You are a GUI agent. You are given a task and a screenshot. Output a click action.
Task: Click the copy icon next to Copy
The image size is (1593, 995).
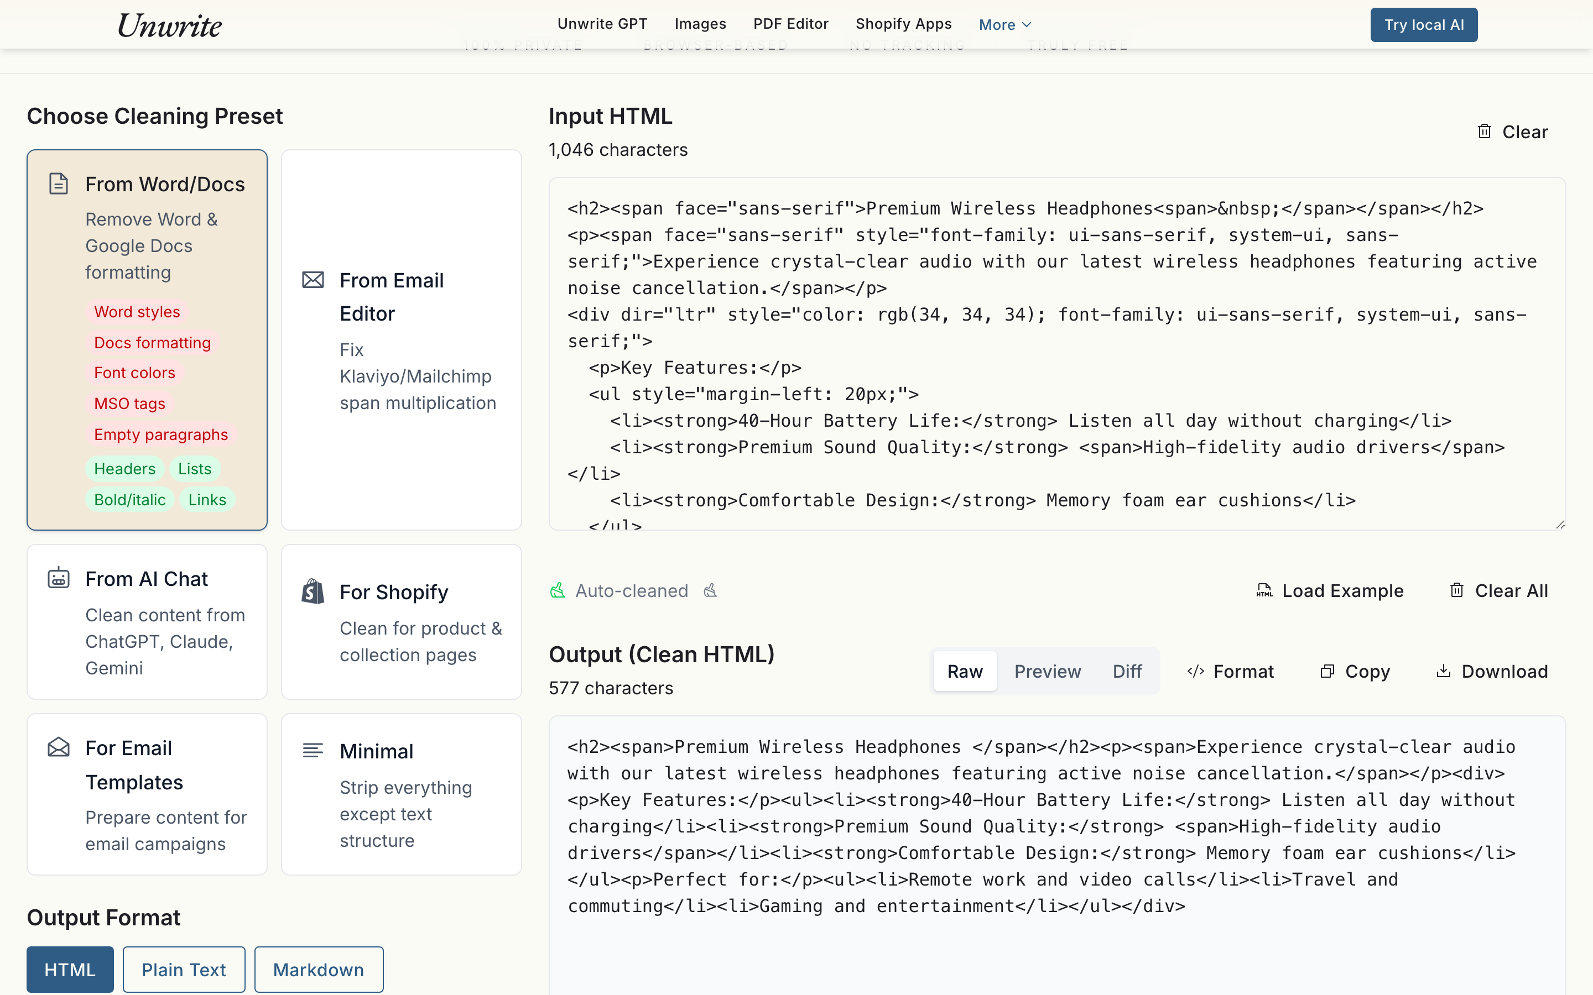(x=1327, y=671)
